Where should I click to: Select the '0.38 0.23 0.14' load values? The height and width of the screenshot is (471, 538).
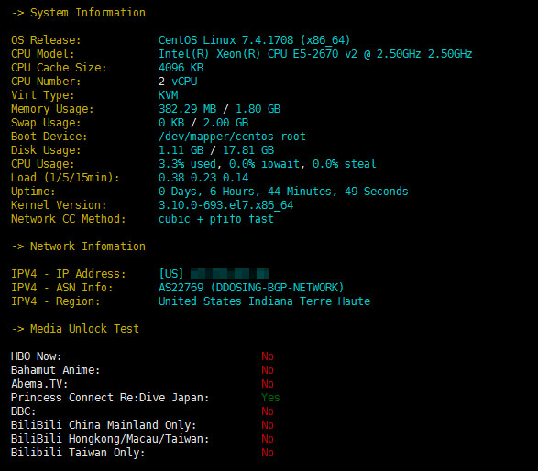[203, 178]
